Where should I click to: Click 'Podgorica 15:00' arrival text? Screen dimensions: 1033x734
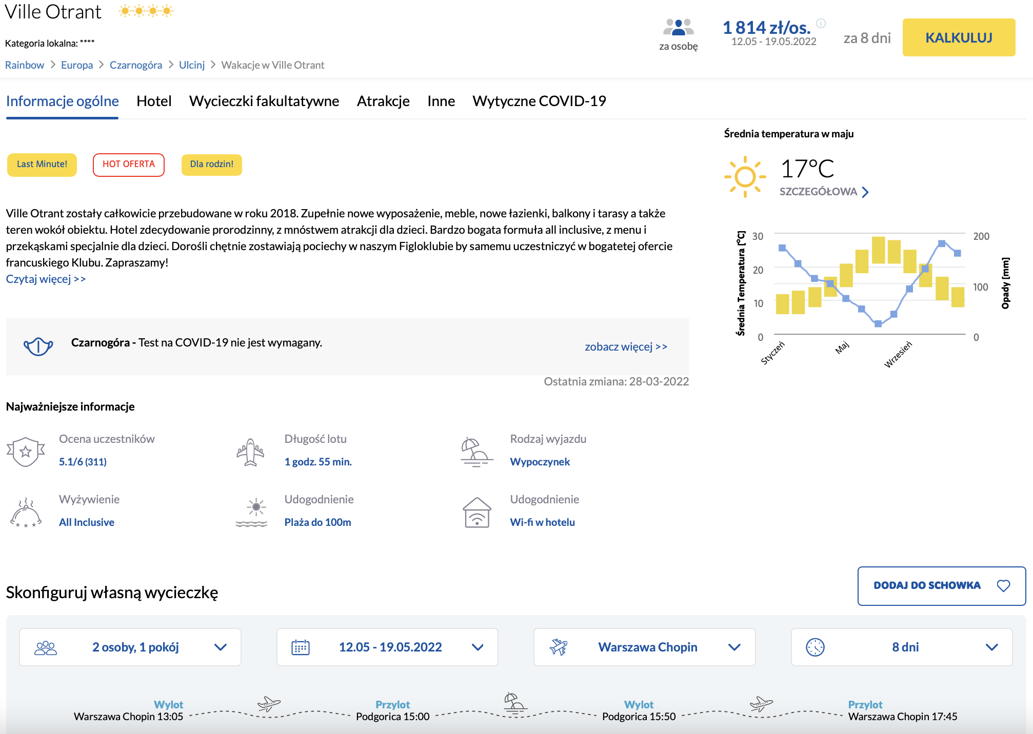393,717
